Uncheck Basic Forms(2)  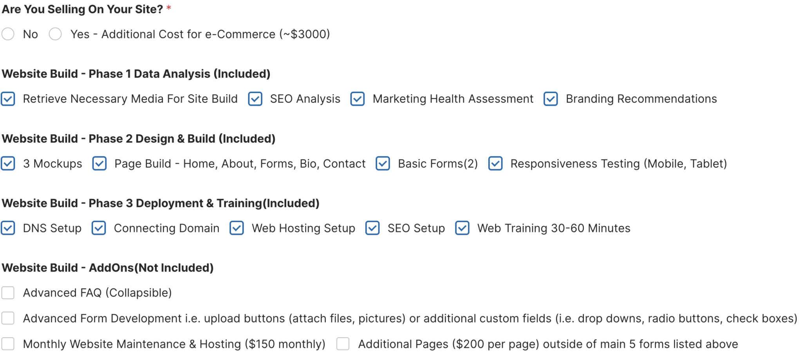coord(383,163)
